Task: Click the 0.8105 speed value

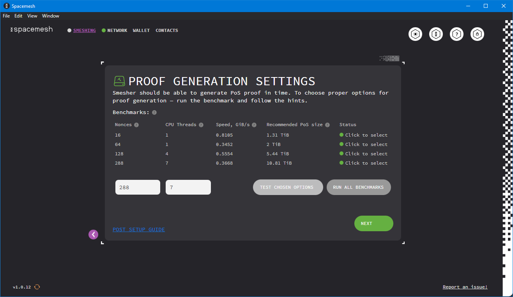Action: click(x=225, y=135)
